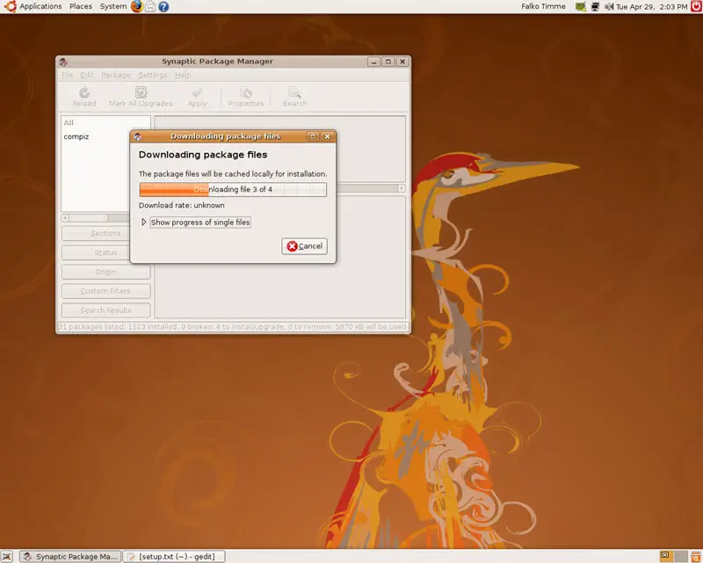Click the Synaptic window title bar icon

click(x=63, y=62)
